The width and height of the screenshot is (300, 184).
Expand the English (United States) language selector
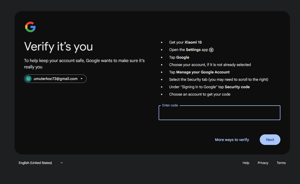[x=41, y=163]
